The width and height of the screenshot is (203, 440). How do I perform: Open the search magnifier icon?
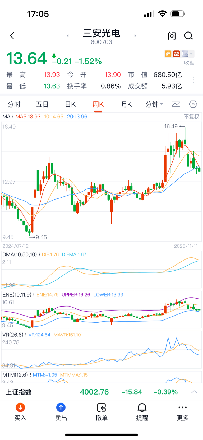point(189,36)
